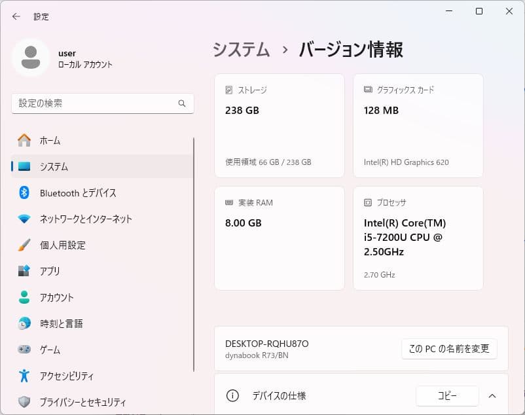The width and height of the screenshot is (525, 415).
Task: Click the game controller icon for ゲーム
Action: (26, 350)
